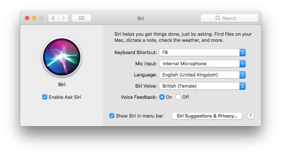
Task: Turn Voice Feedback Off
Action: (x=178, y=97)
